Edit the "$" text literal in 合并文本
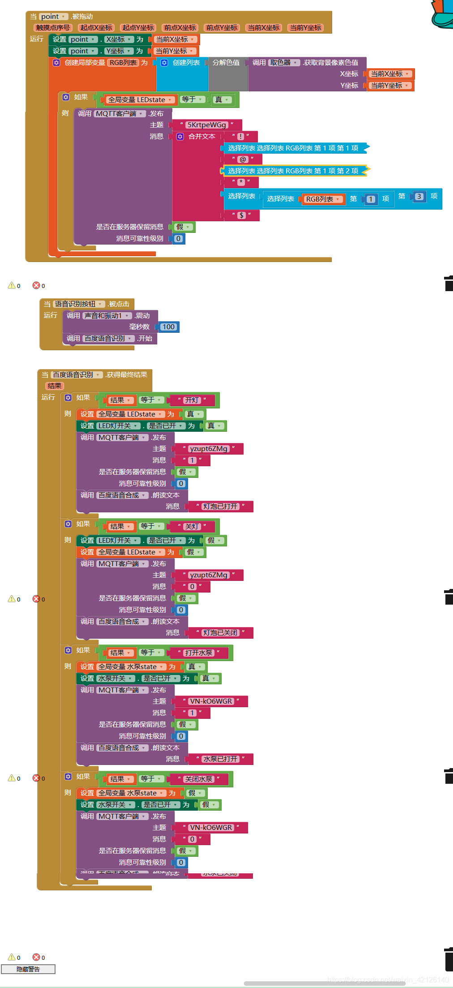453x988 pixels. click(241, 215)
